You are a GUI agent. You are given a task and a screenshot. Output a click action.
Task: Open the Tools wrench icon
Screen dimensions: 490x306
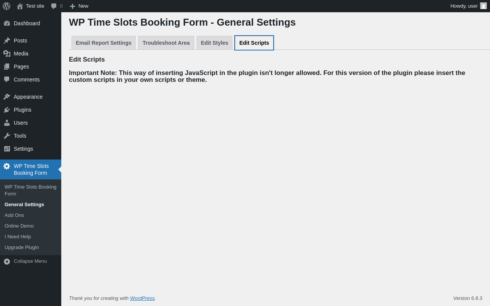pyautogui.click(x=7, y=136)
